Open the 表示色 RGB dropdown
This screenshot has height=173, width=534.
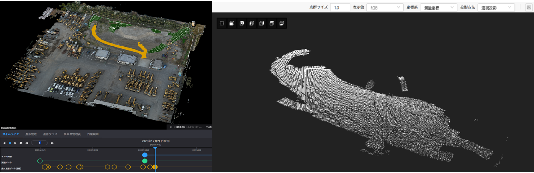(x=385, y=7)
